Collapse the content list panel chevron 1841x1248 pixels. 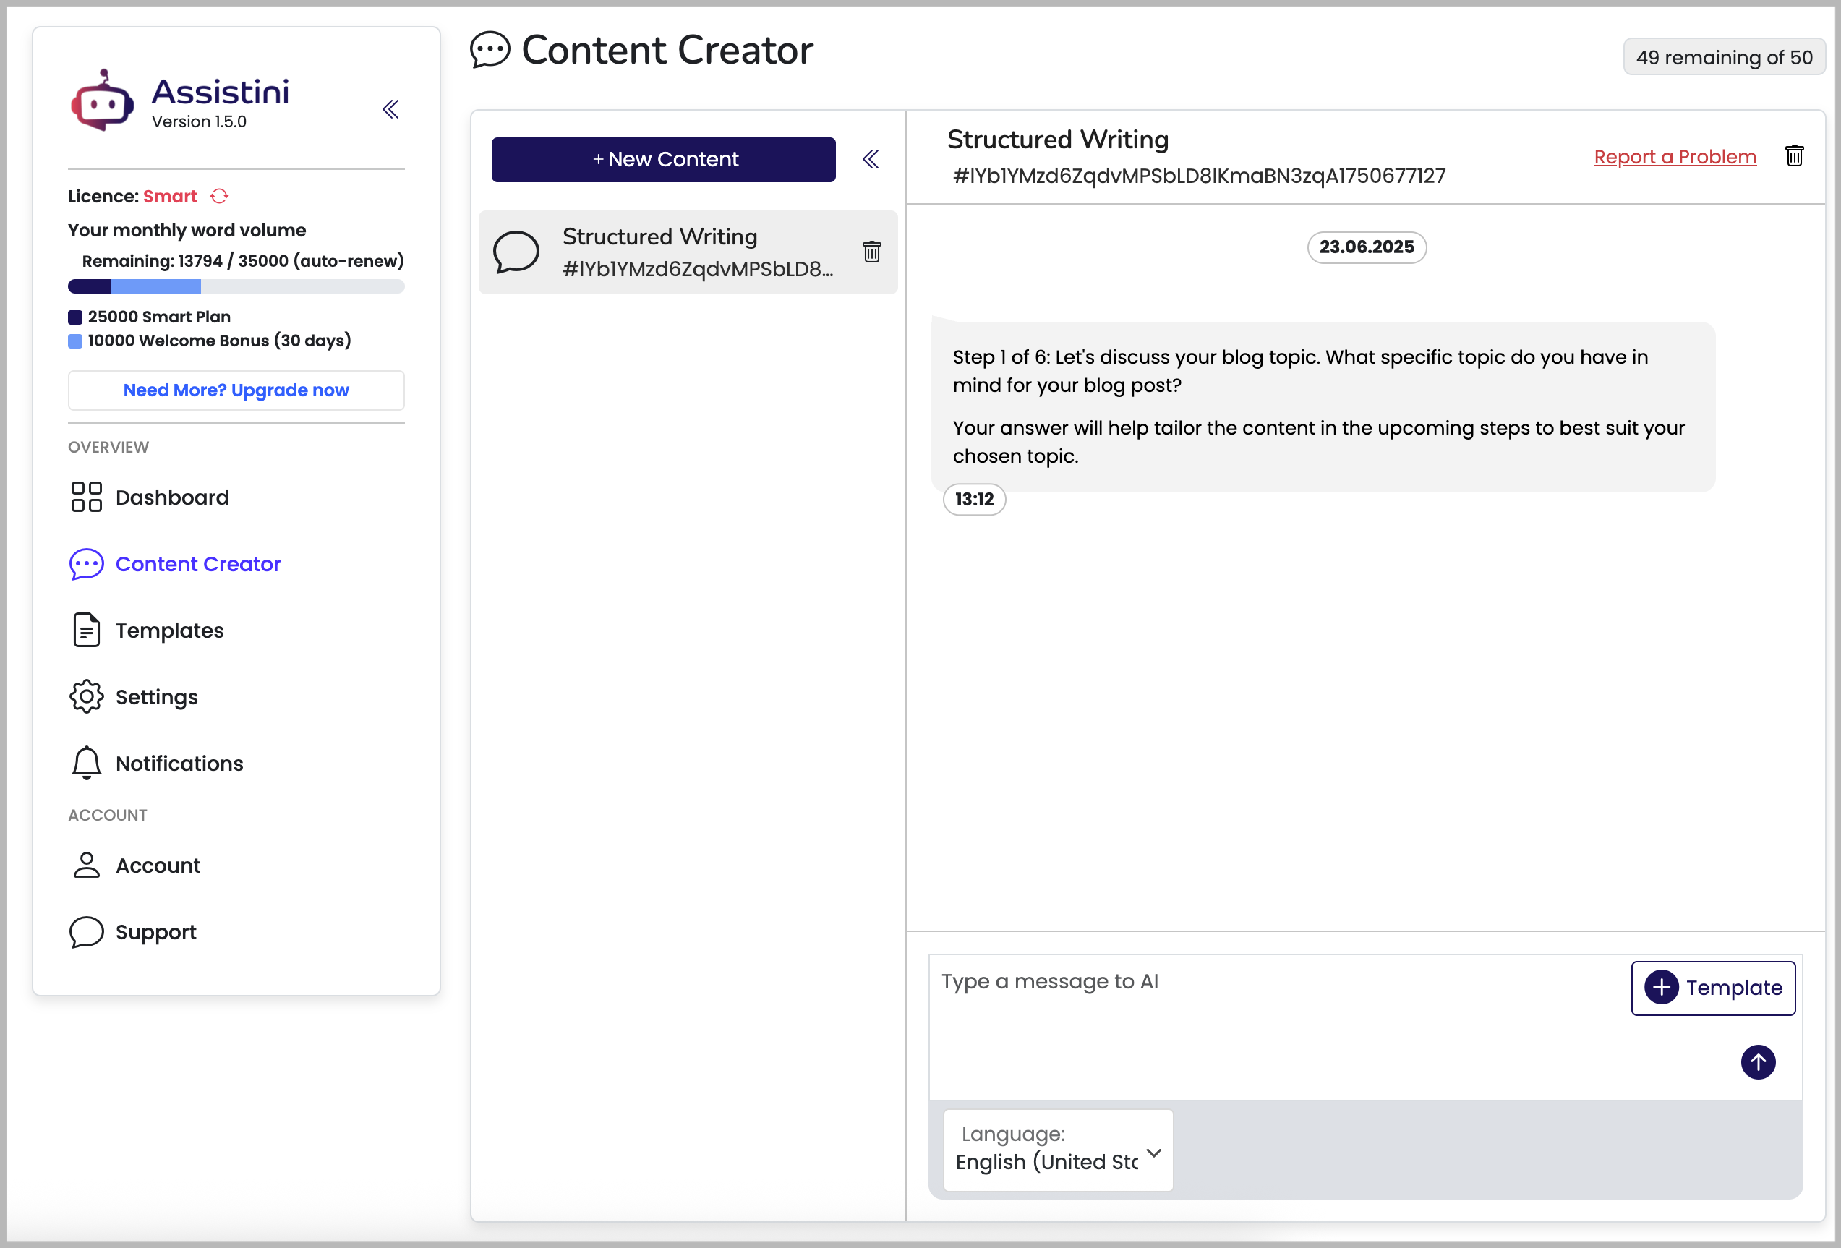[871, 159]
